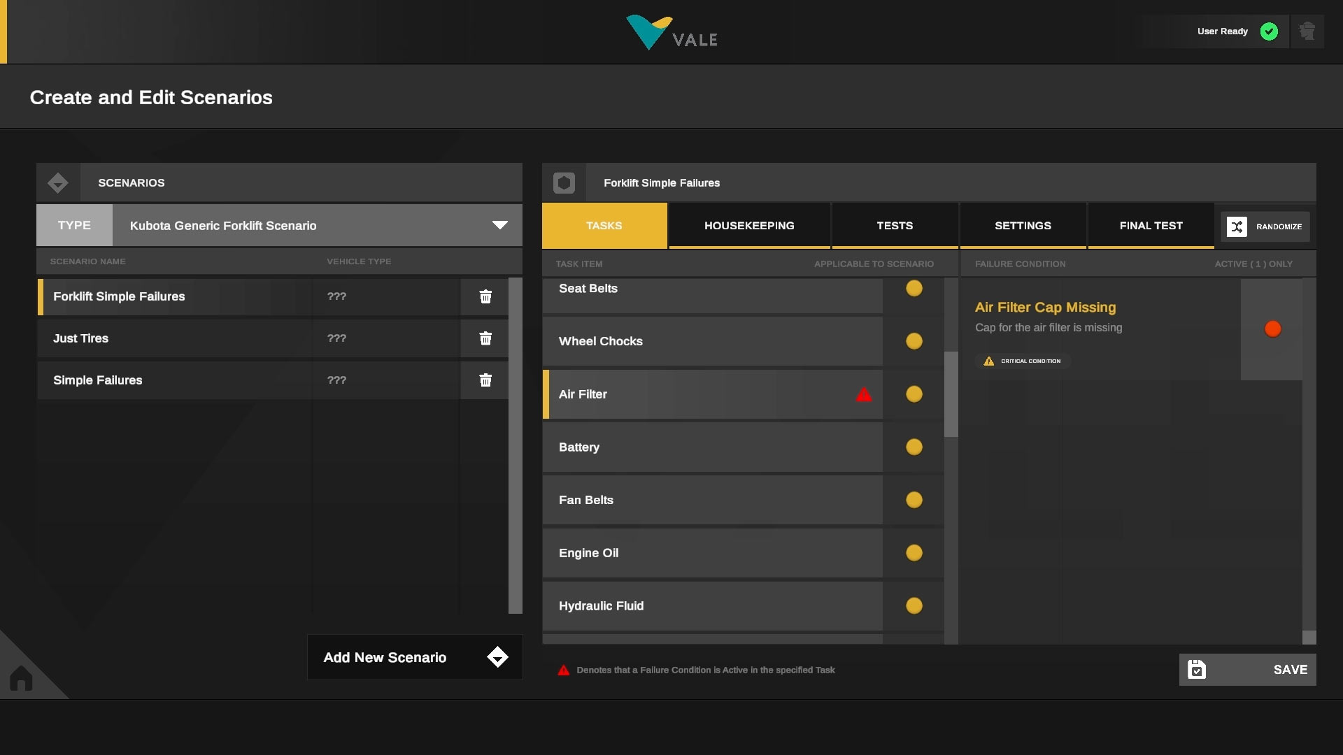This screenshot has height=755, width=1343.
Task: Delete the Forklift Simple Failures scenario
Action: 485,296
